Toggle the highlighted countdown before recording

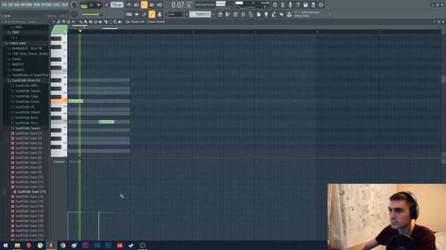[x=144, y=5]
